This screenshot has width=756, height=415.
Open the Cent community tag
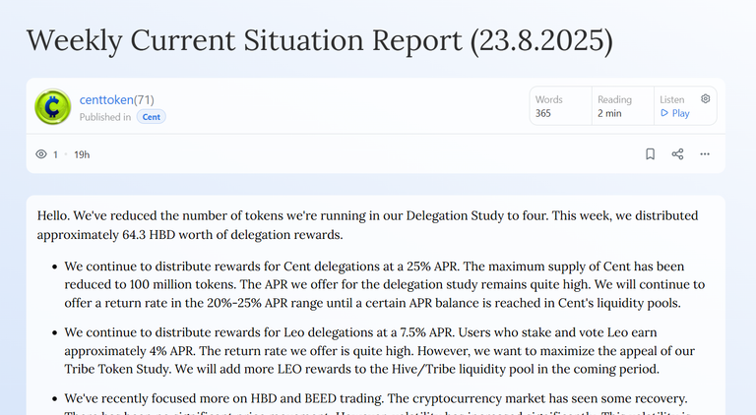[x=151, y=117]
